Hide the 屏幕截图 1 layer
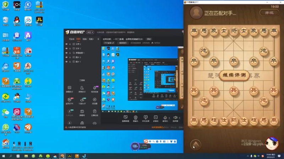Image resolution: width=284 pixels, height=159 pixels. [66, 53]
